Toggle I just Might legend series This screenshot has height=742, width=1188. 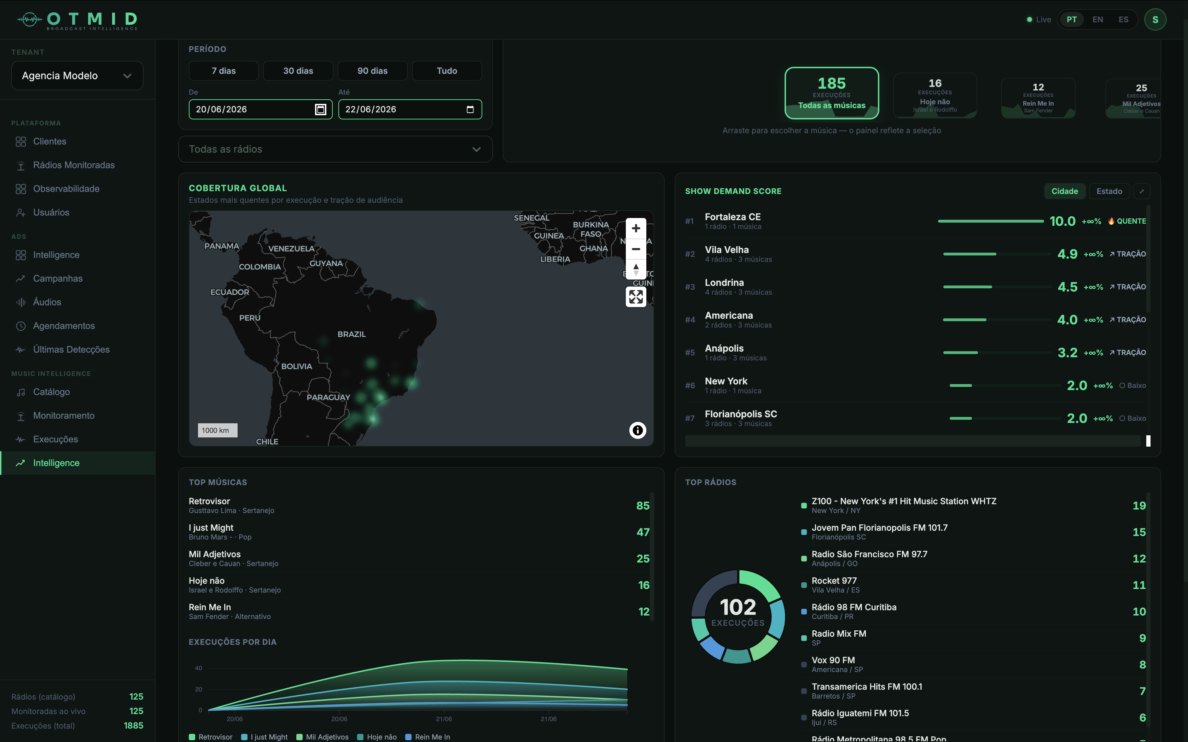pos(264,737)
